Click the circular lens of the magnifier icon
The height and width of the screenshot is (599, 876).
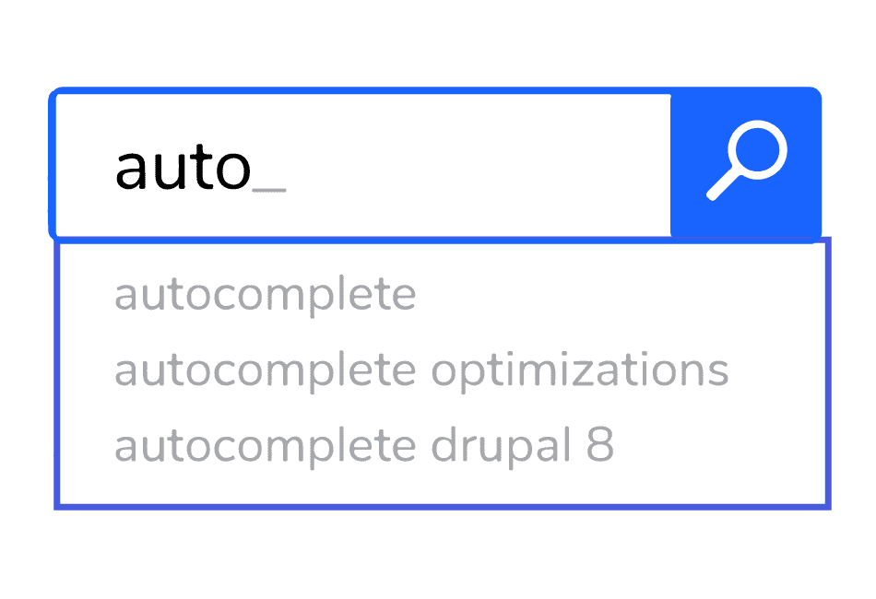pyautogui.click(x=758, y=149)
